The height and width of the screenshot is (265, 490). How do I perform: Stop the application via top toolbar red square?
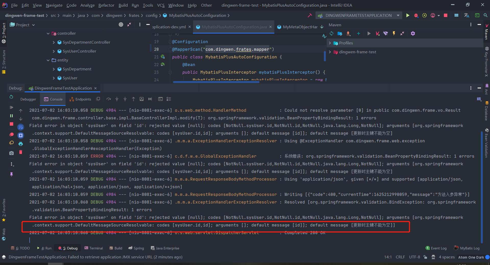[x=446, y=16]
